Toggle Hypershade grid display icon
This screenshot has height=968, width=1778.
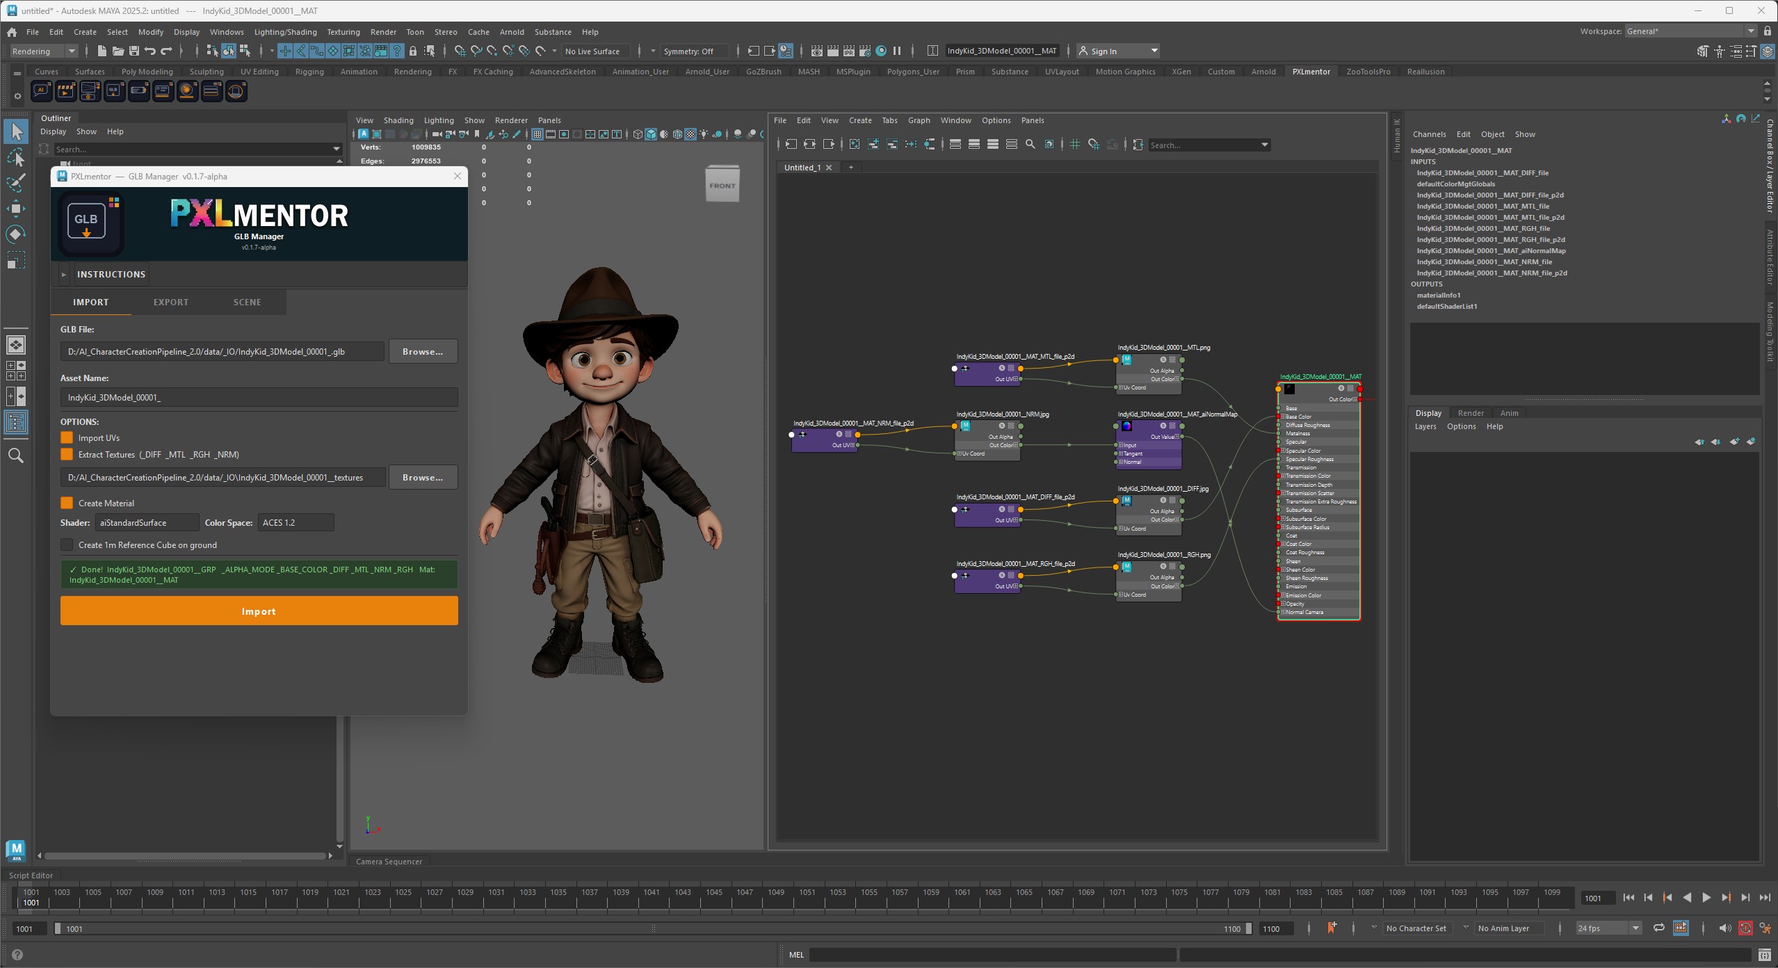1074,145
